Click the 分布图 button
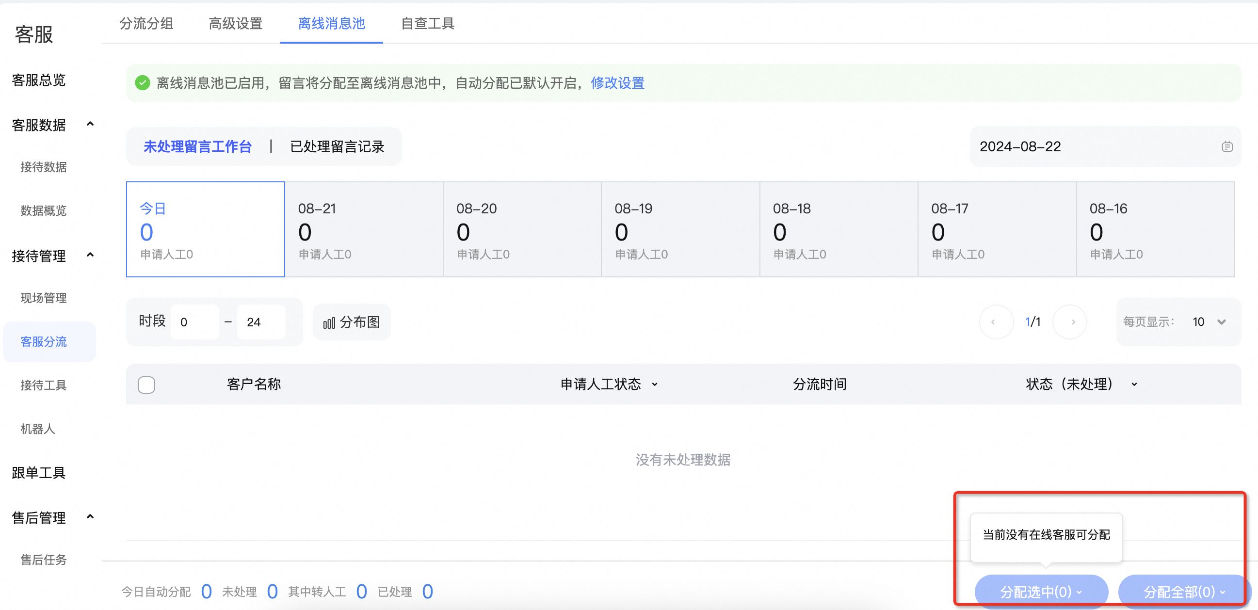 [352, 322]
